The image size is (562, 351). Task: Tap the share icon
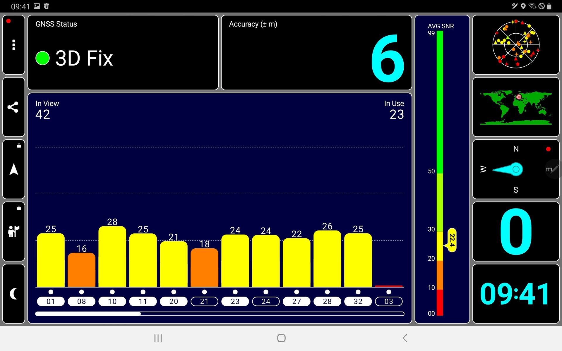tap(13, 107)
